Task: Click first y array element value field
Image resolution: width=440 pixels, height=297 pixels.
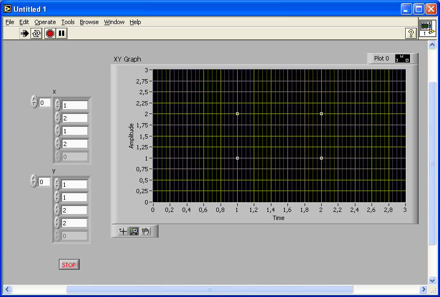Action: coord(74,185)
